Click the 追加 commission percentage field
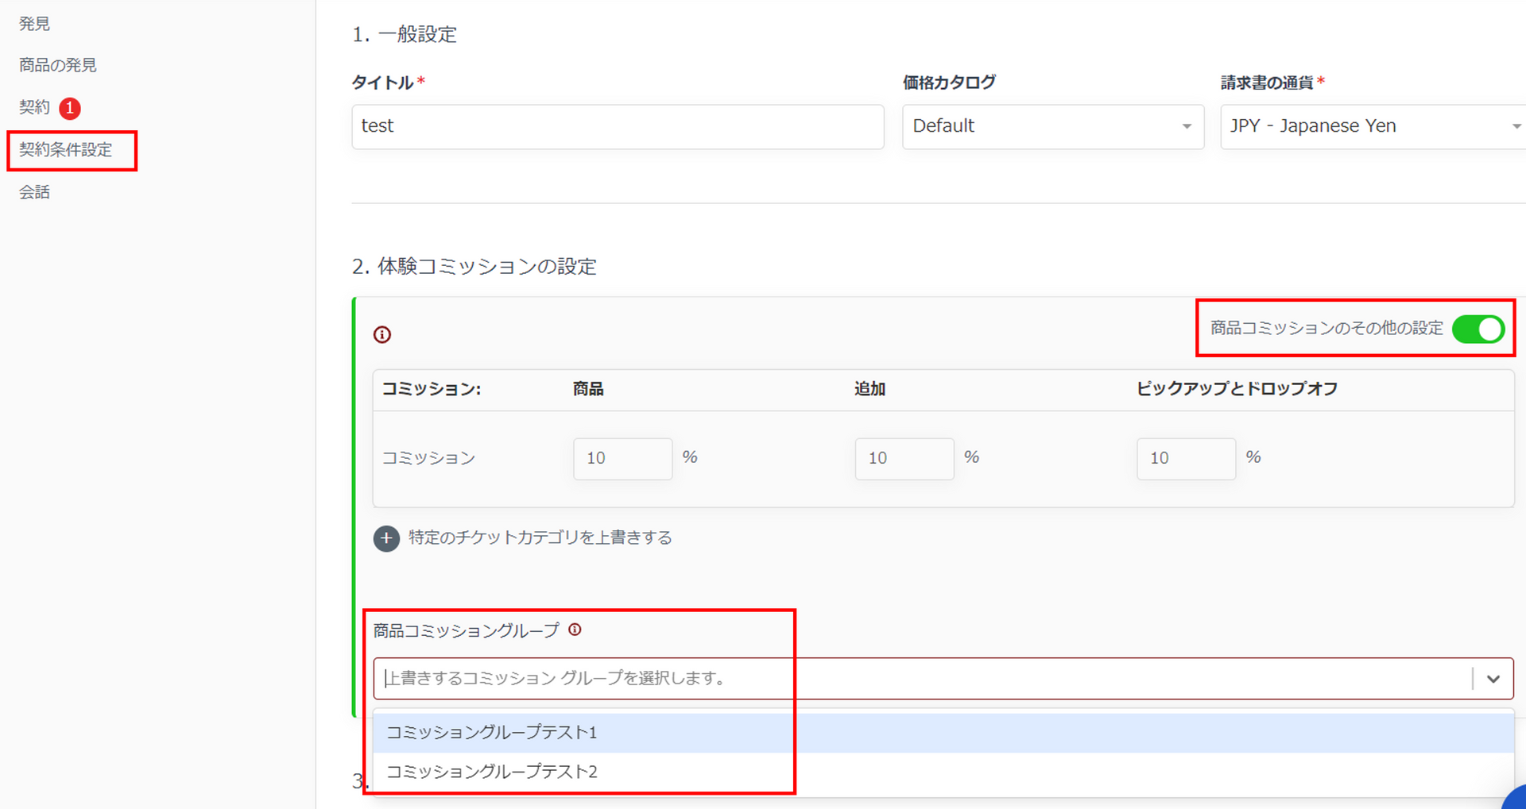Image resolution: width=1526 pixels, height=809 pixels. coord(904,458)
